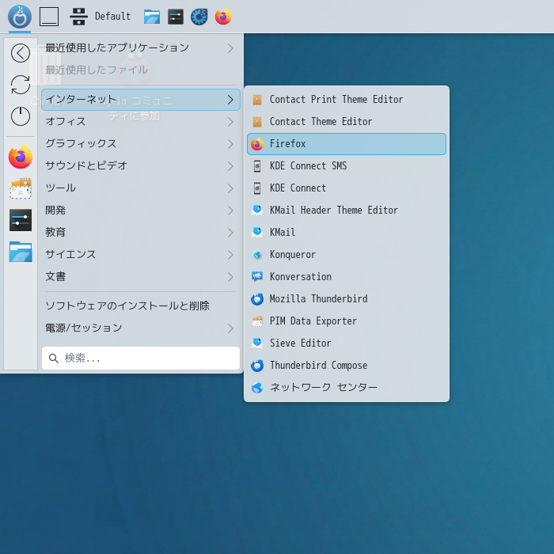This screenshot has height=554, width=554.
Task: Expand the 教育 category
Action: 141,233
